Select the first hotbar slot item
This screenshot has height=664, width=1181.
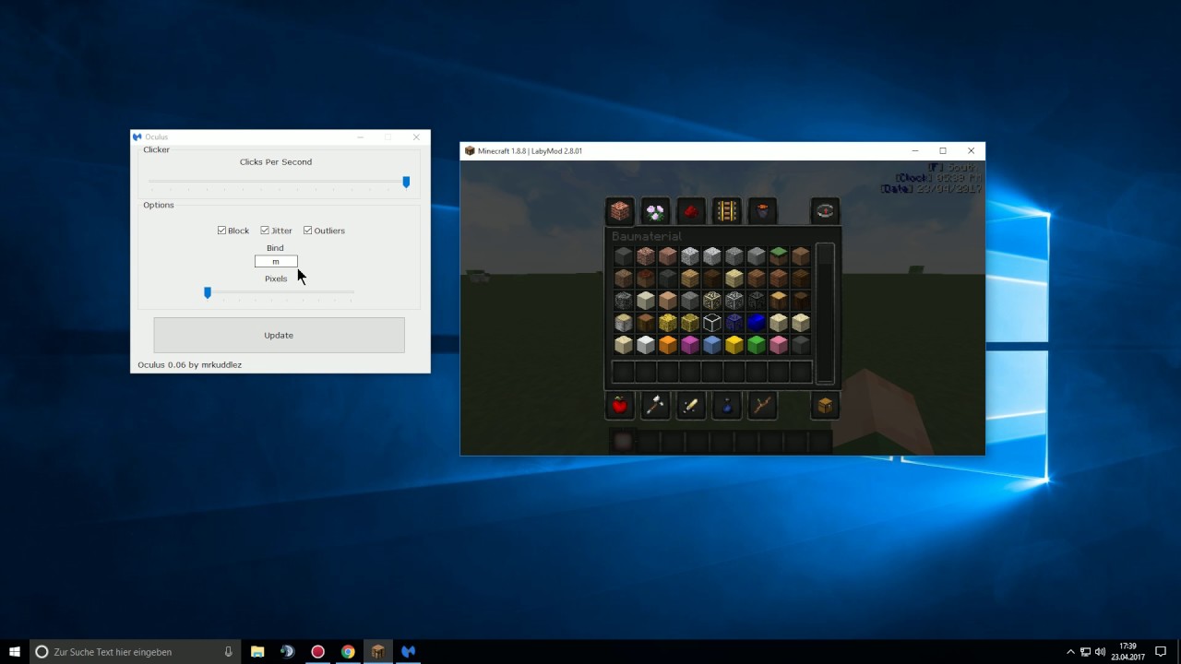point(624,442)
